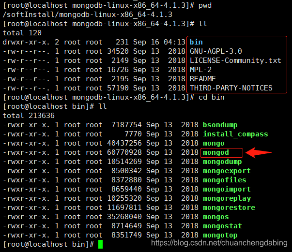This screenshot has width=292, height=252.
Task: Select file size 57190 of THIRD-PARTY-NOTICES
Action: pyautogui.click(x=118, y=88)
